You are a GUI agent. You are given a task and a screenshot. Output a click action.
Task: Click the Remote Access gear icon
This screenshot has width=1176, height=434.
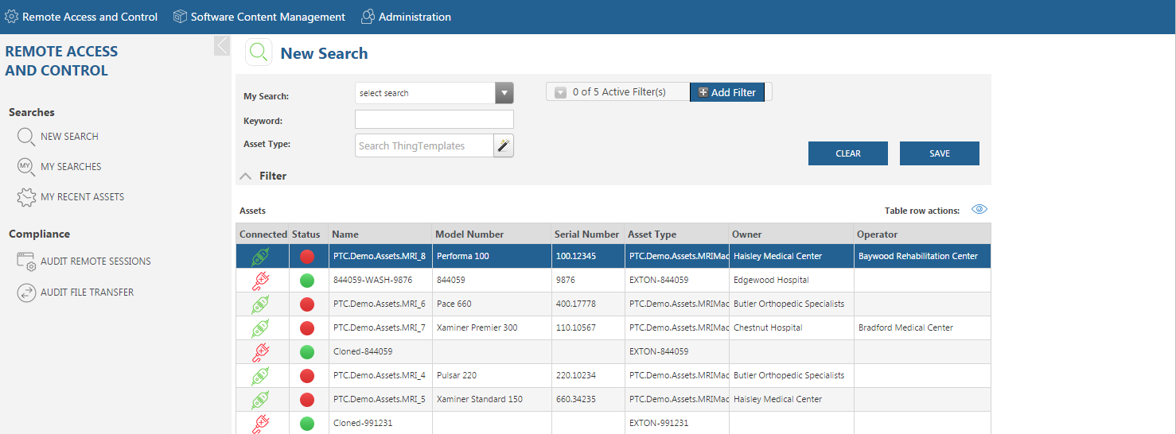click(x=11, y=17)
